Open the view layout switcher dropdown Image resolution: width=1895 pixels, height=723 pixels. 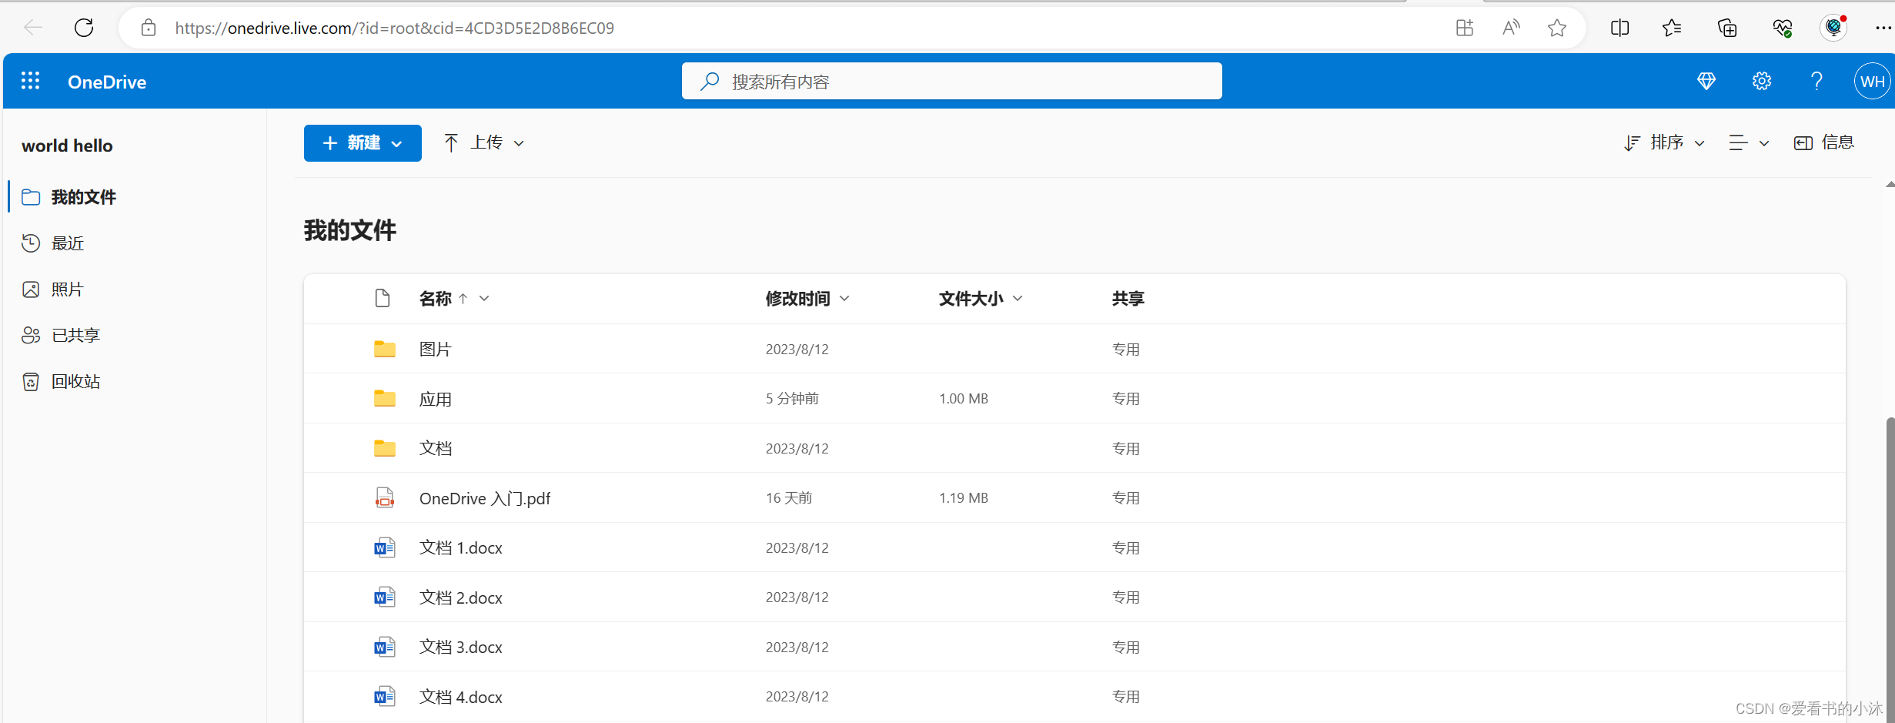[x=1749, y=143]
